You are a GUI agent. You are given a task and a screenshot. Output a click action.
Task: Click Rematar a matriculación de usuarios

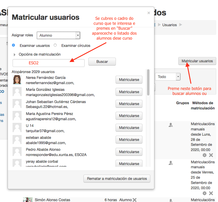[117, 179]
